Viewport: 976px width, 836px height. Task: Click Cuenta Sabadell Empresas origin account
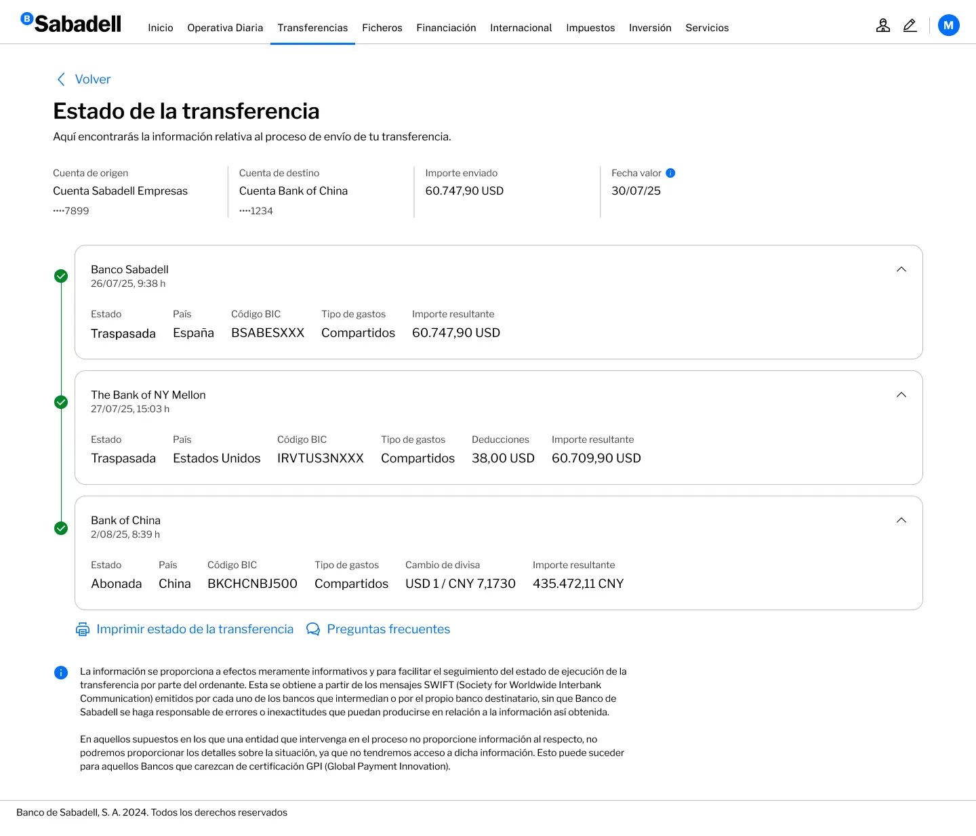120,191
